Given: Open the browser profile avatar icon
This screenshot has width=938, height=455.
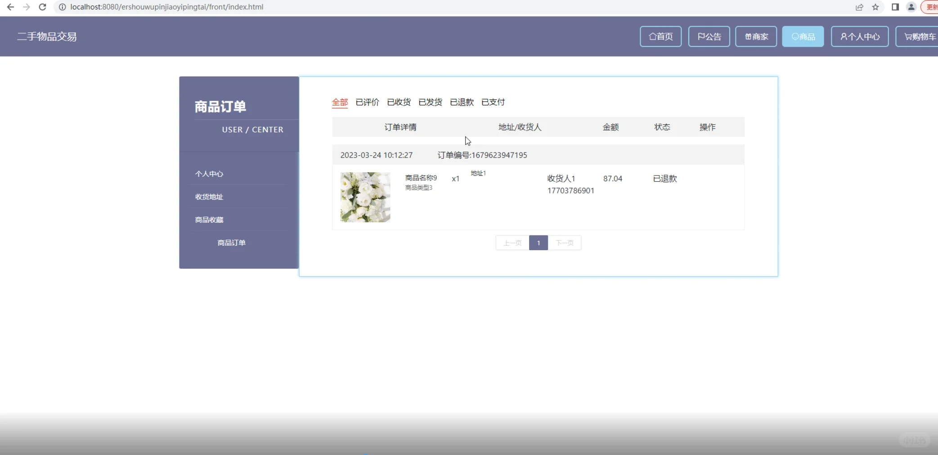Looking at the screenshot, I should point(911,7).
